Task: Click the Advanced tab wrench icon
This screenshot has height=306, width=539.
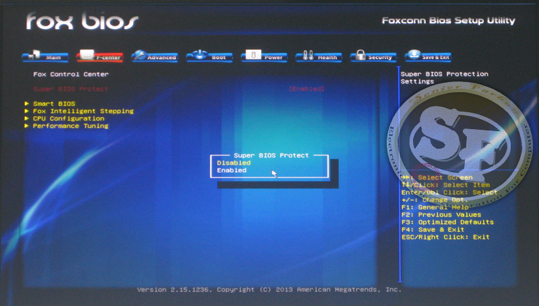Action: click(x=140, y=54)
